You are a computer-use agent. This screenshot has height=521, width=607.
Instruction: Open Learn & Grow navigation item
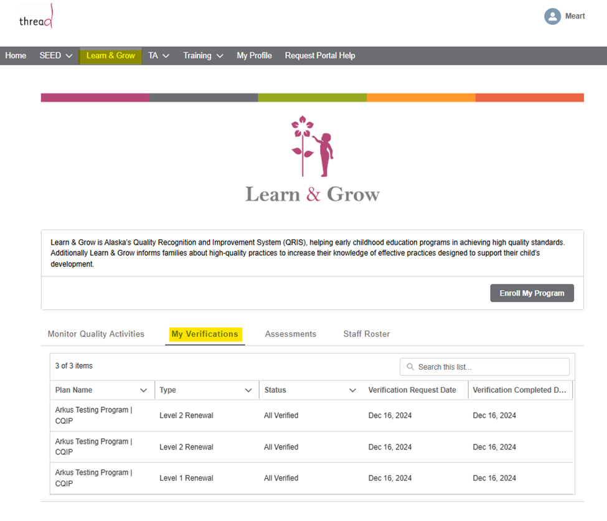(111, 56)
